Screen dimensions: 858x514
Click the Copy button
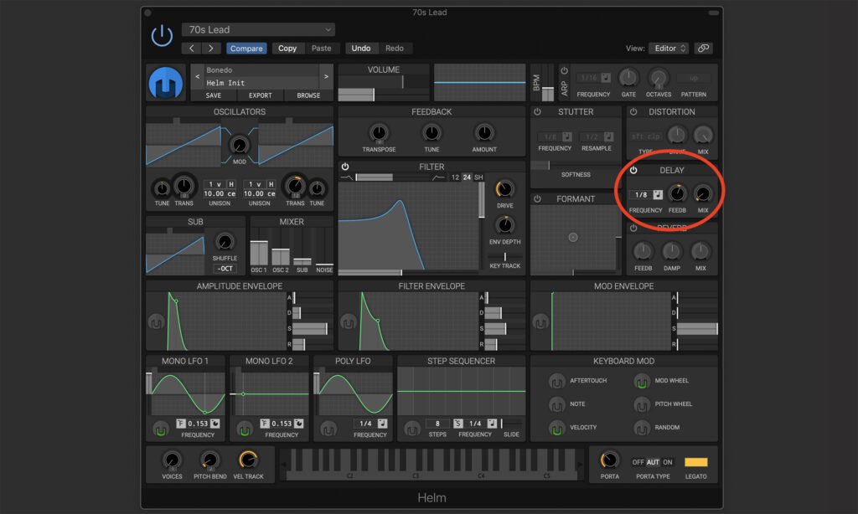pyautogui.click(x=287, y=48)
